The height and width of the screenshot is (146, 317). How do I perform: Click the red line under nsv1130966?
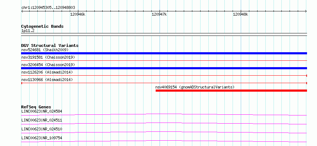coord(164,83)
